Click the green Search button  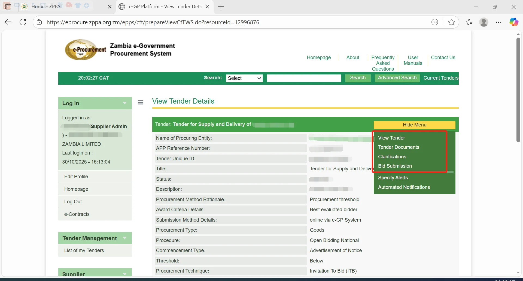coord(358,78)
